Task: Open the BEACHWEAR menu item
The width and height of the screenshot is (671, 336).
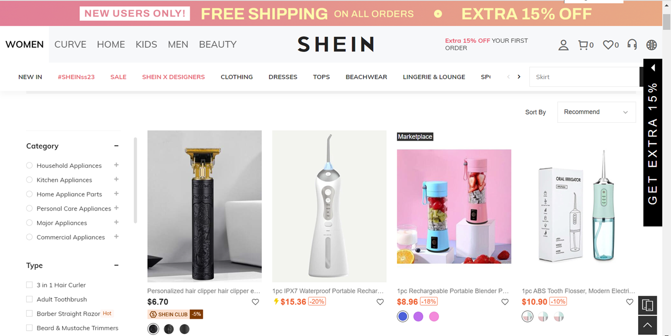Action: 366,77
